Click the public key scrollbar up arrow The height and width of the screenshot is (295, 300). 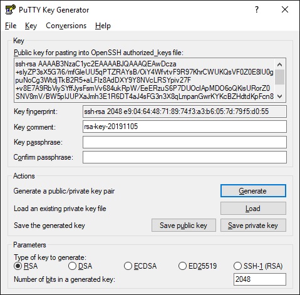tap(279, 65)
